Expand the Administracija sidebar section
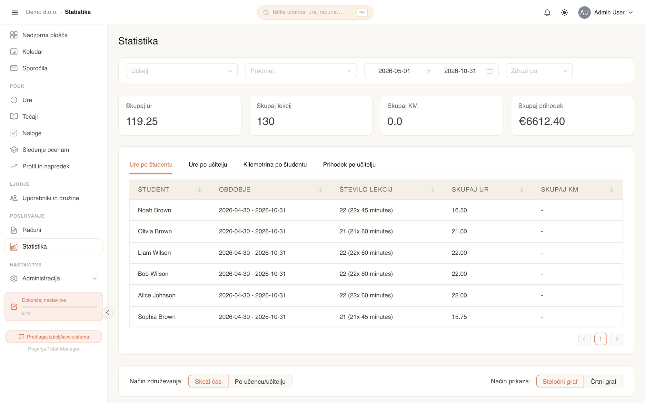Viewport: 645px width, 403px height. [54, 278]
